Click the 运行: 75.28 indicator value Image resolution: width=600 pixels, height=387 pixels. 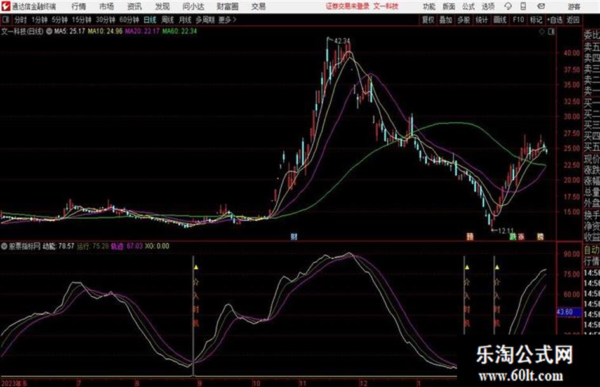pyautogui.click(x=93, y=247)
